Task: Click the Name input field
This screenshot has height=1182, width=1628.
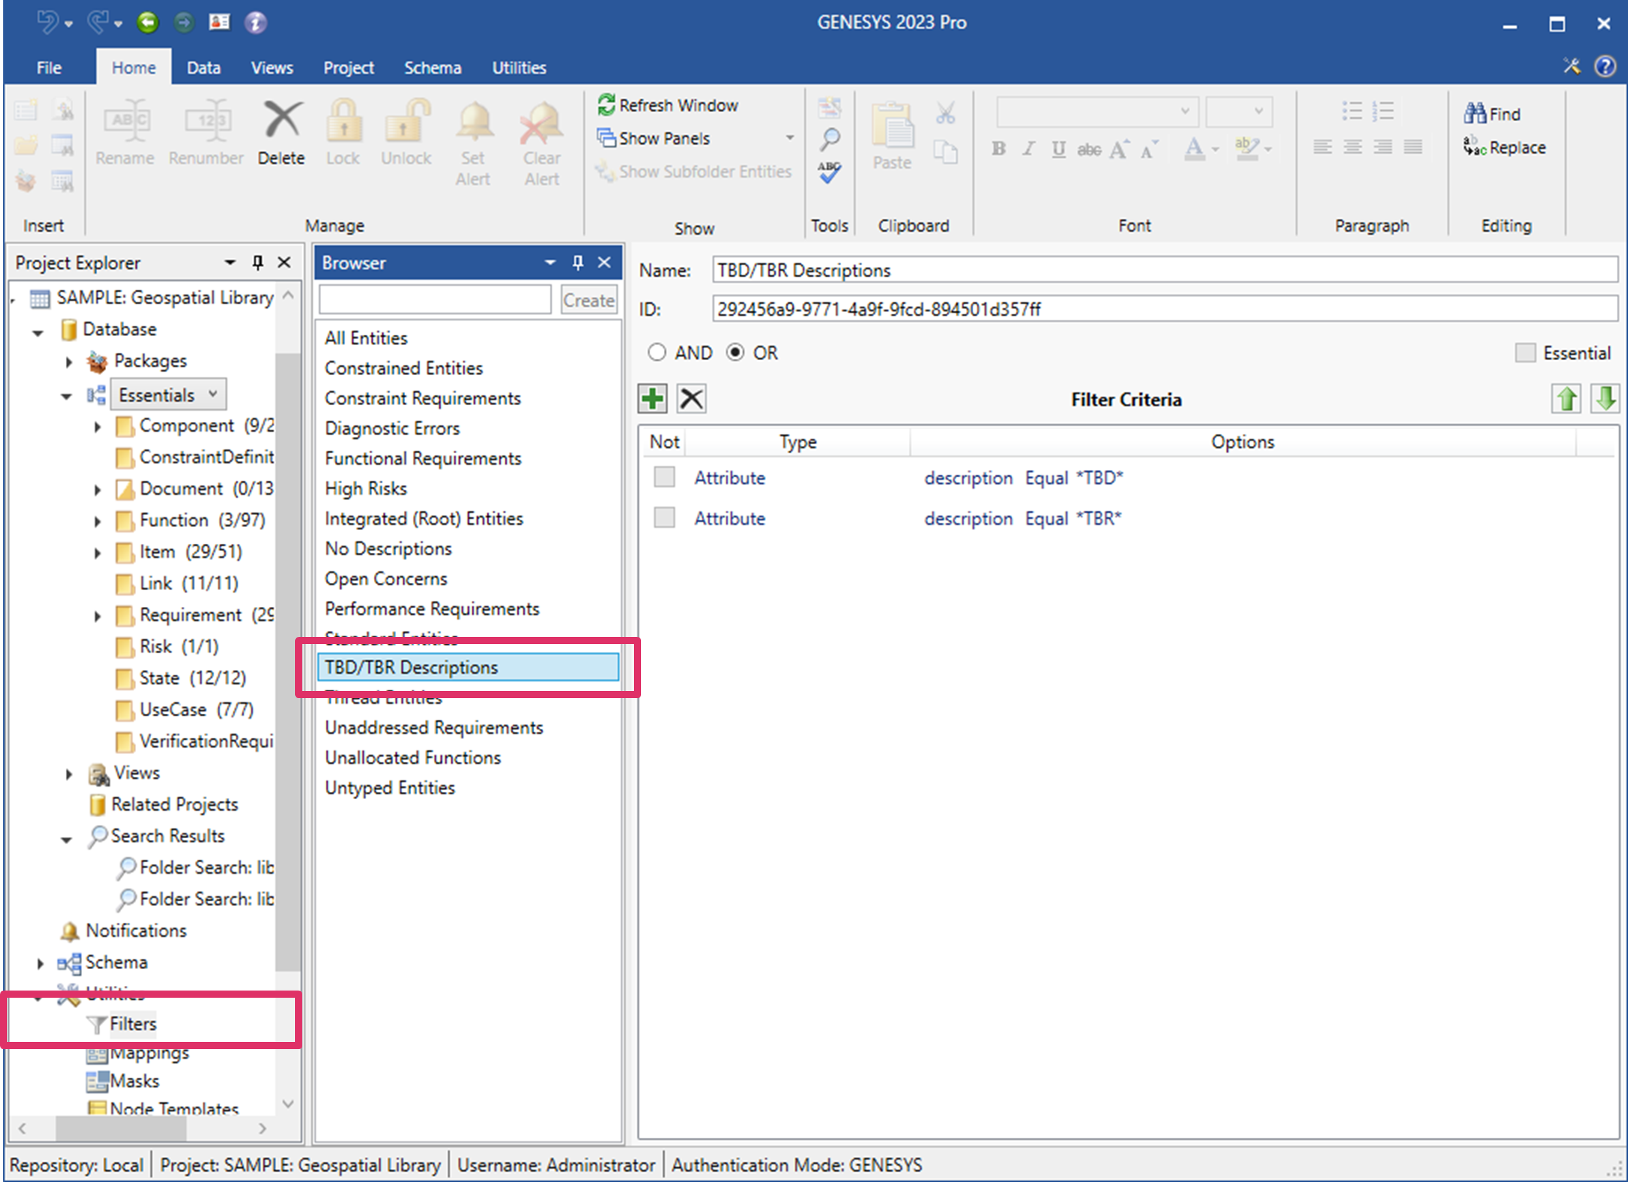Action: tap(1164, 270)
